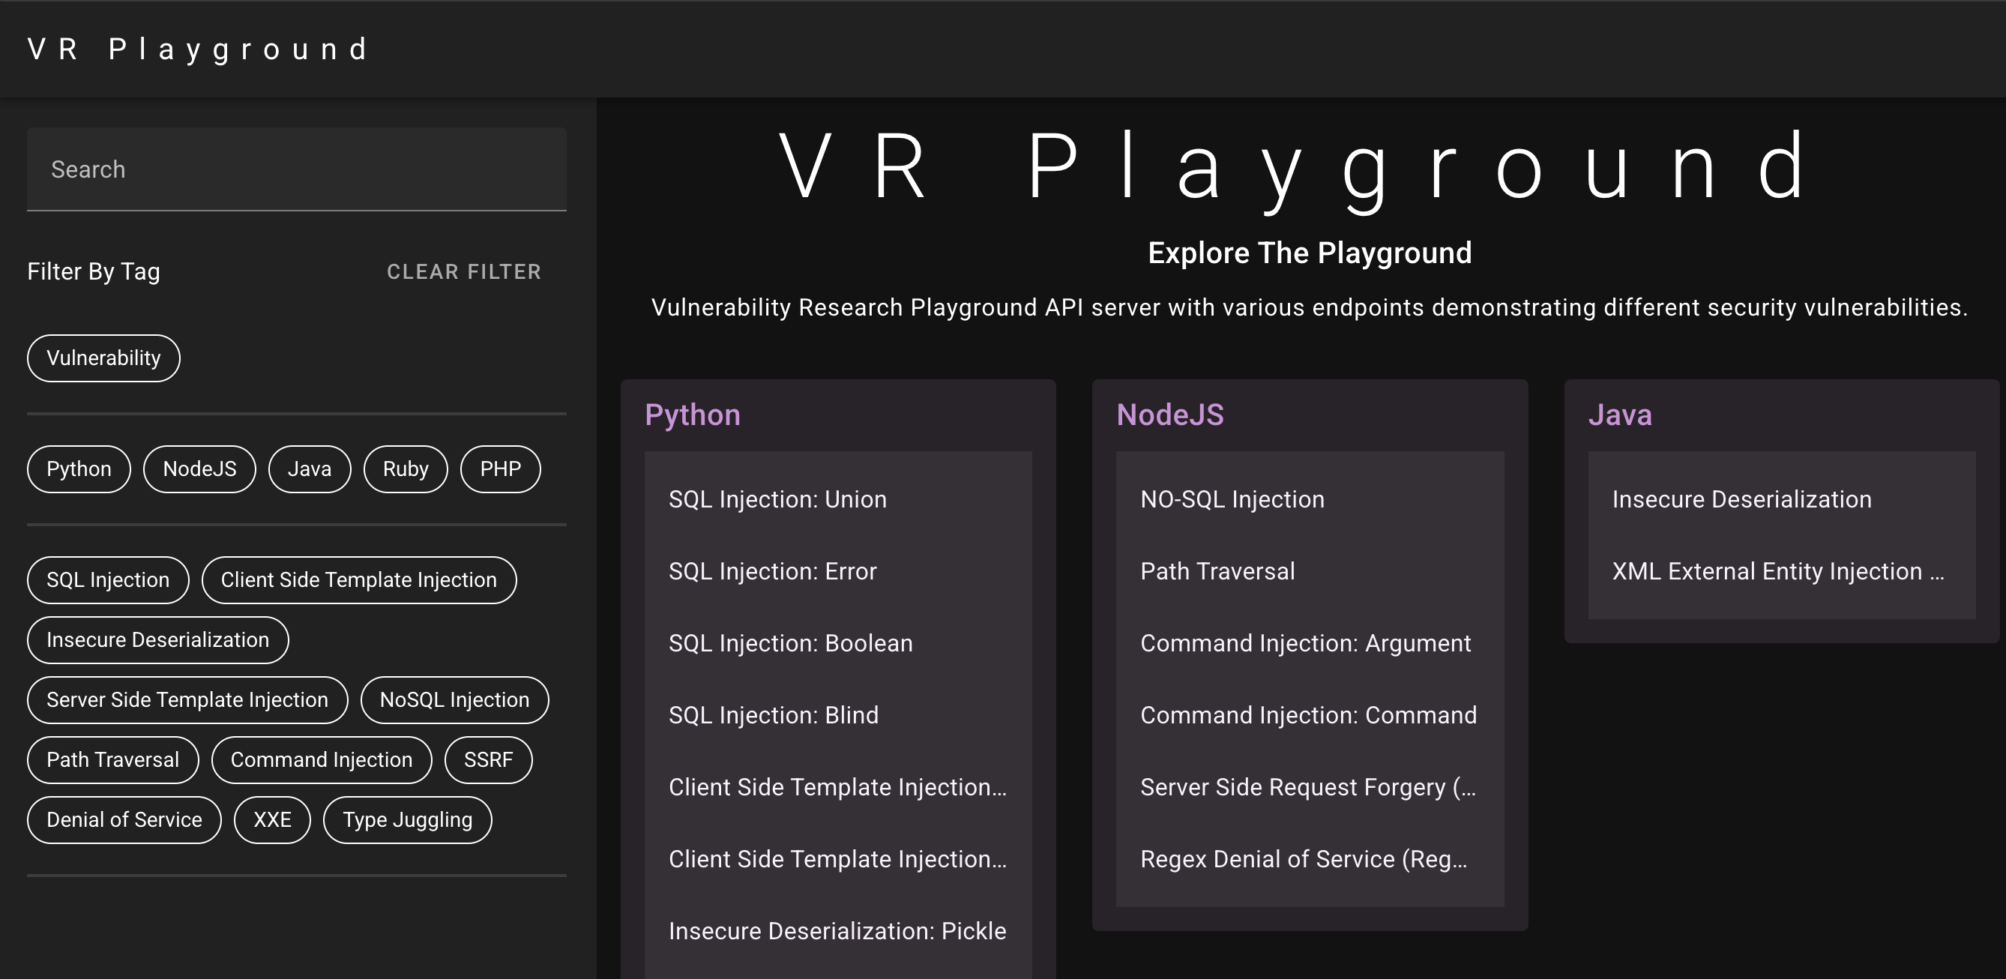Toggle the Vulnerability filter tag

(x=103, y=358)
